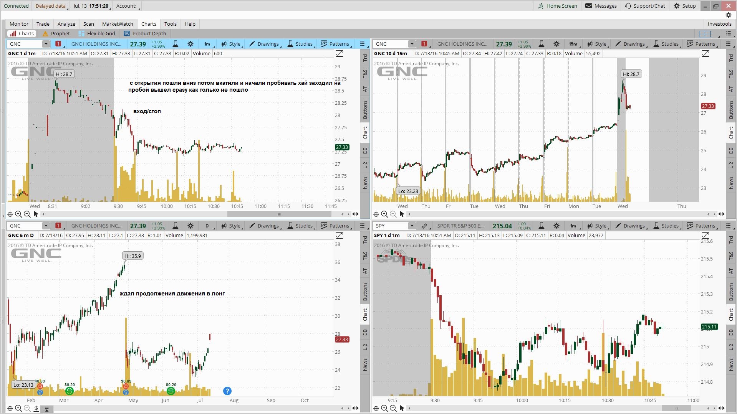Open the 1m timeframe selector in GNC 1m chart

208,44
